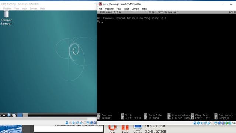
Task: Open the View menu in server window
Action: pyautogui.click(x=118, y=9)
